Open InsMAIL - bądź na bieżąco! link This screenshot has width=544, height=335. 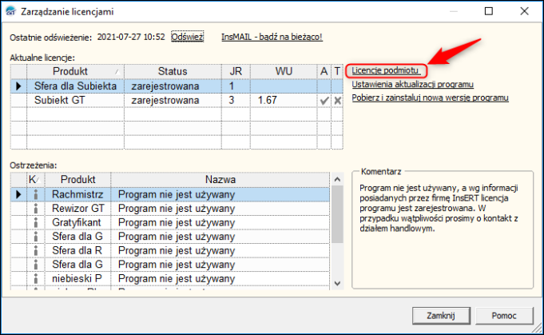point(272,37)
